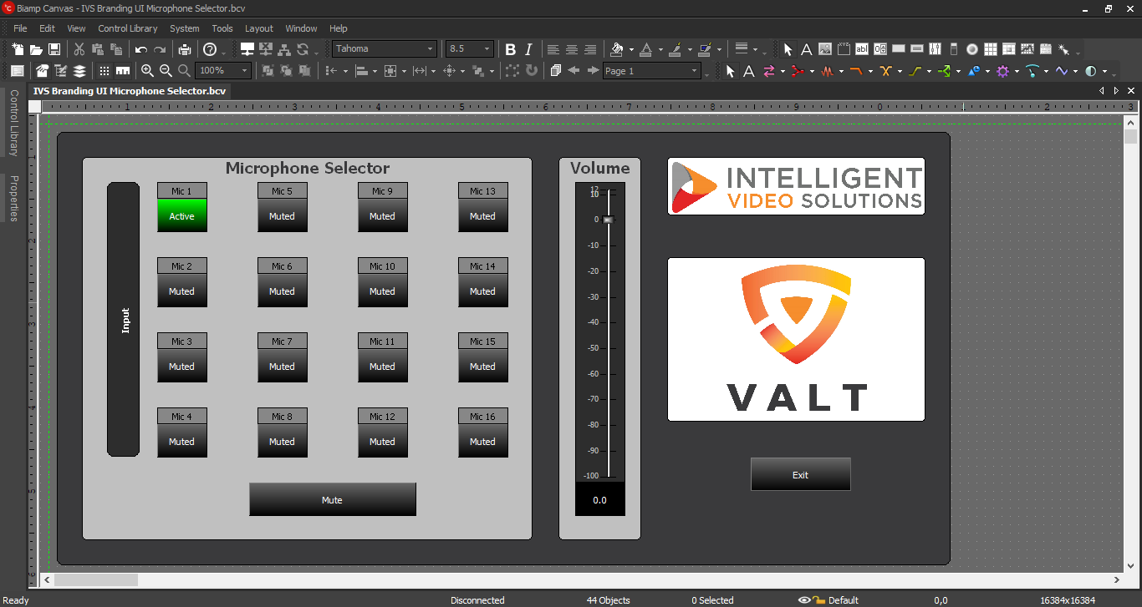This screenshot has width=1142, height=607.
Task: Toggle the ruler display icon
Action: [x=123, y=71]
